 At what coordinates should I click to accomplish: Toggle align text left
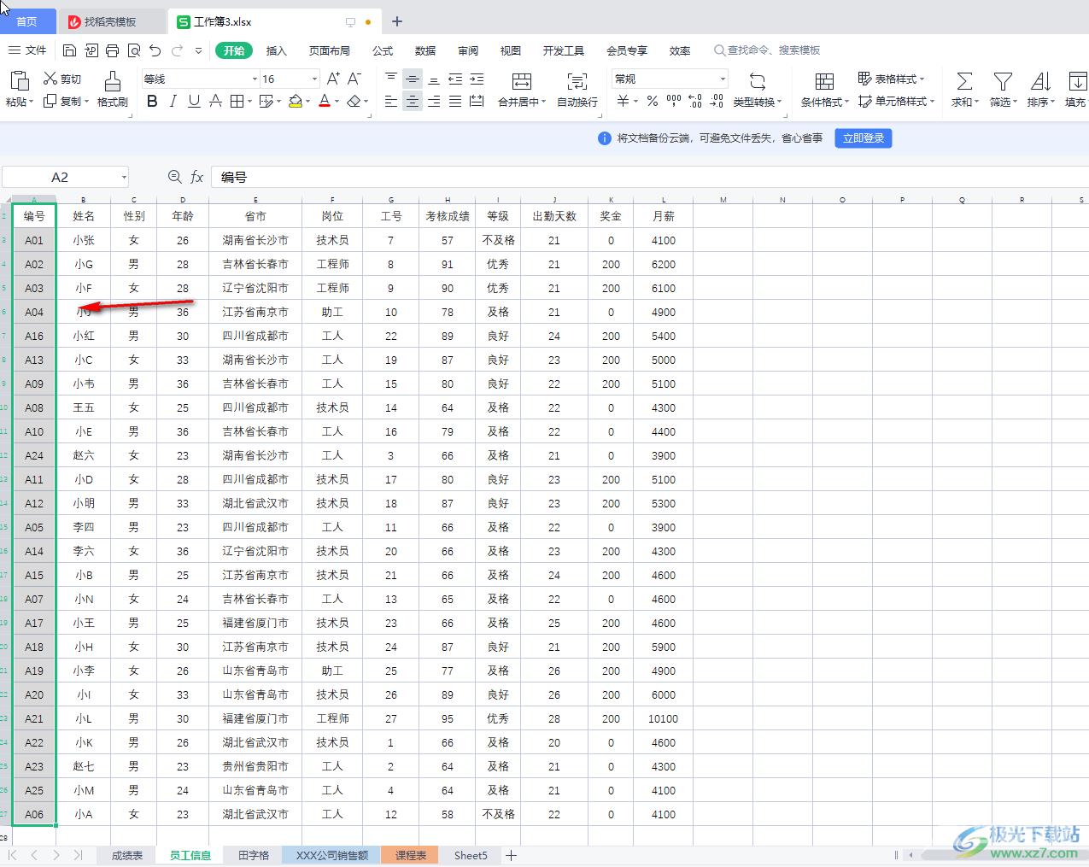point(391,101)
